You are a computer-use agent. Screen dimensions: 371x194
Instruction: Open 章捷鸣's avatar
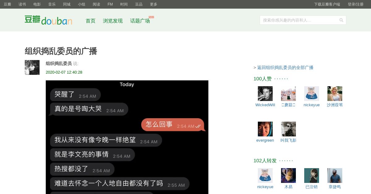click(x=335, y=176)
